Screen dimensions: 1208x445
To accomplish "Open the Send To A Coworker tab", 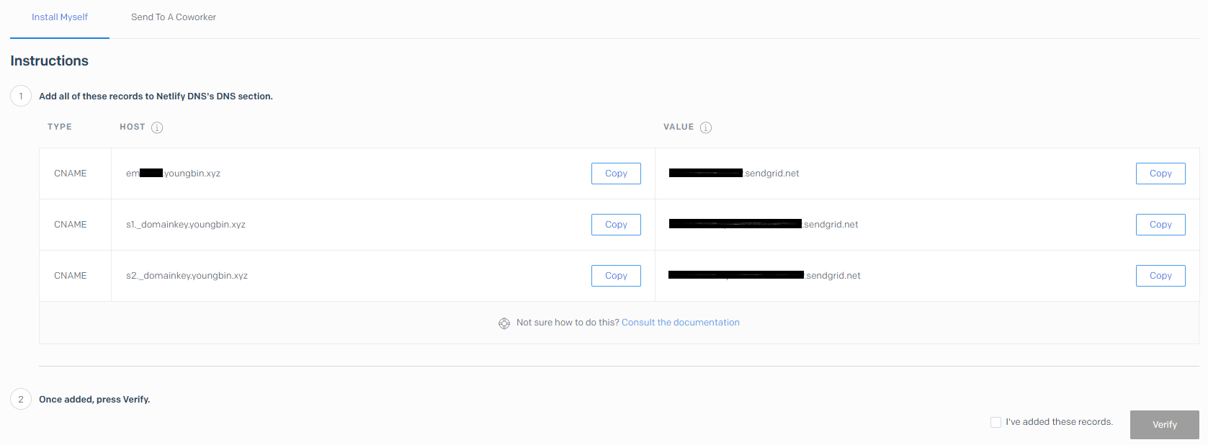I will coord(174,17).
